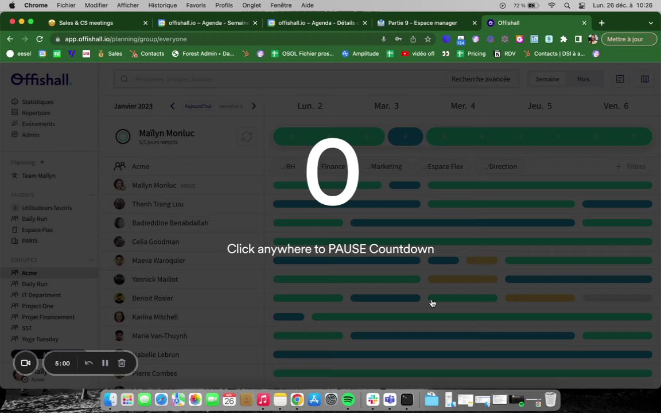Open the Fichier menu
Image resolution: width=661 pixels, height=413 pixels.
66,6
